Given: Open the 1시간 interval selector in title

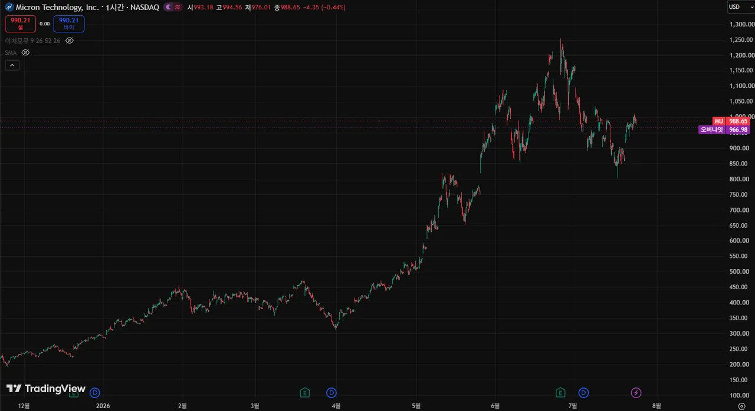Looking at the screenshot, I should click(114, 7).
